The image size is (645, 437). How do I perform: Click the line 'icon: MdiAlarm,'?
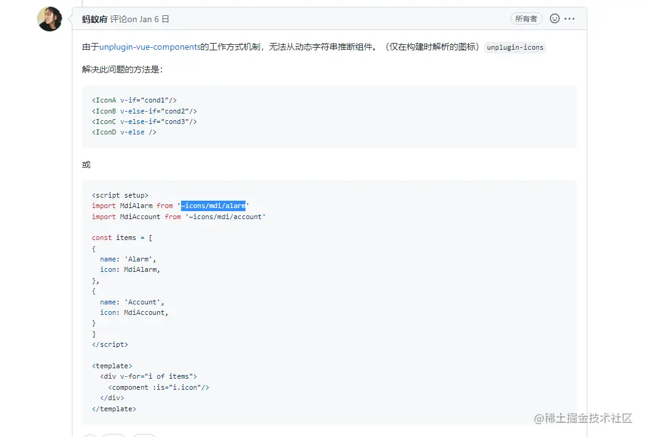[x=130, y=269]
